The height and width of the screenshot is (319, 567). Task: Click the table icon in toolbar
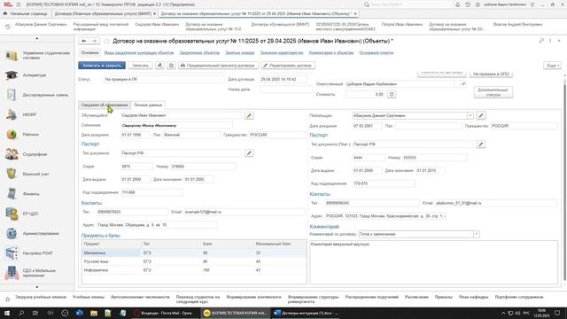click(x=171, y=66)
